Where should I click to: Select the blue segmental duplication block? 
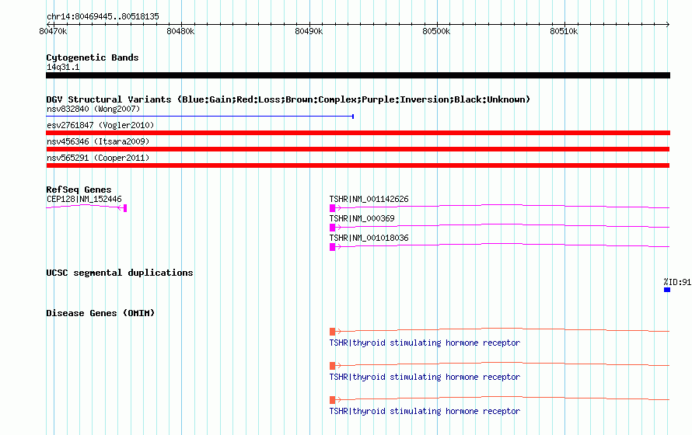tap(667, 290)
